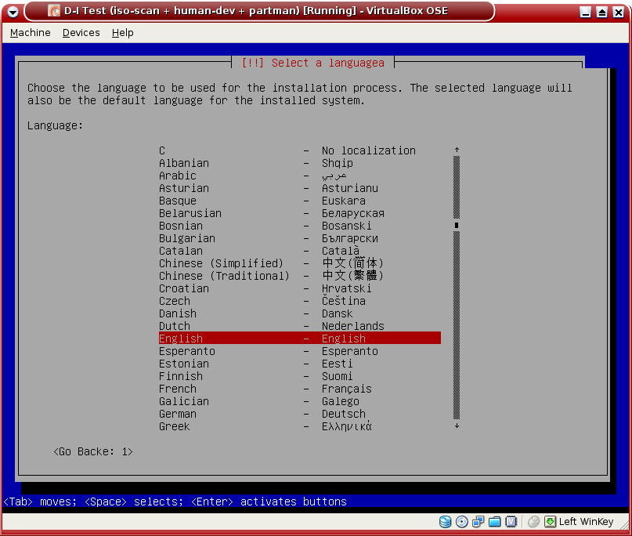
Task: Click the network adapter status icon
Action: click(x=479, y=521)
